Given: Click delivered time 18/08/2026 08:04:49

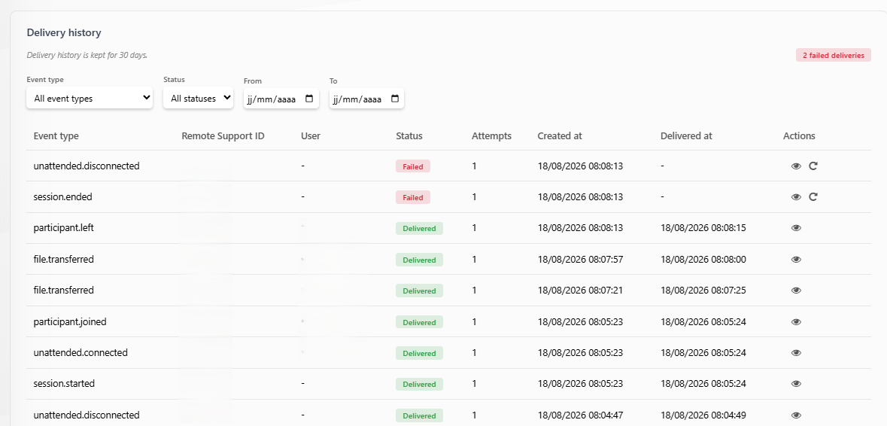Looking at the screenshot, I should tap(703, 415).
